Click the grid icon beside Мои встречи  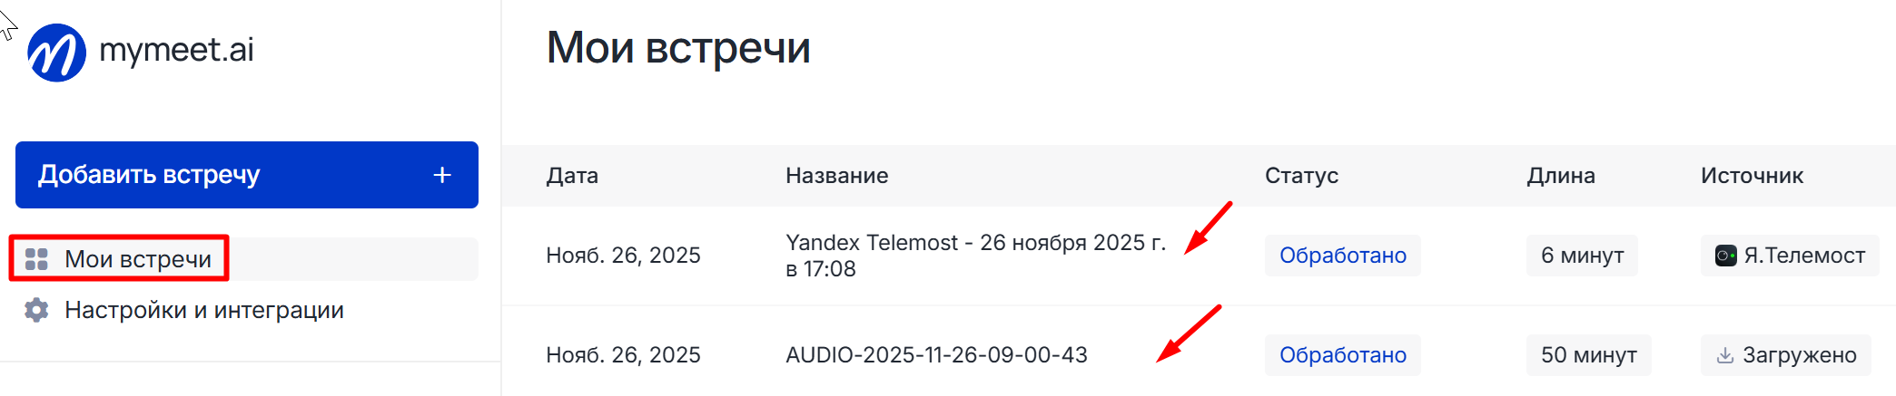36,259
